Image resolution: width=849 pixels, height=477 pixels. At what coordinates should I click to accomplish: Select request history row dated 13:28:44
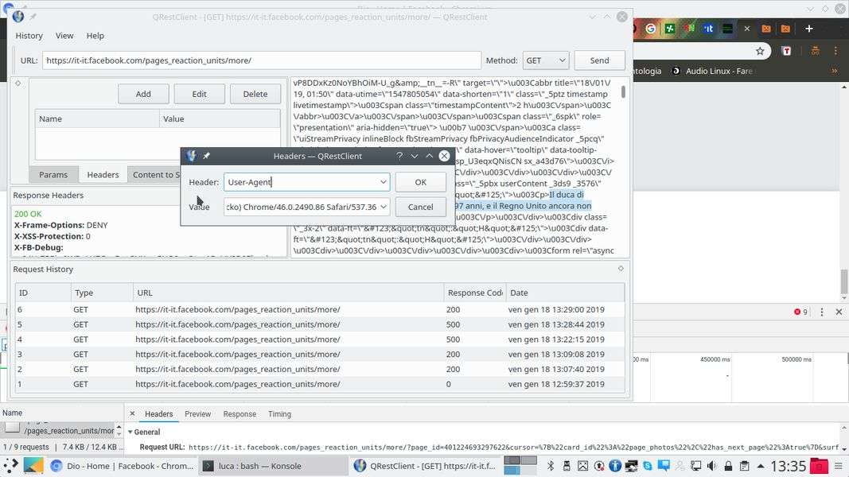pos(319,324)
